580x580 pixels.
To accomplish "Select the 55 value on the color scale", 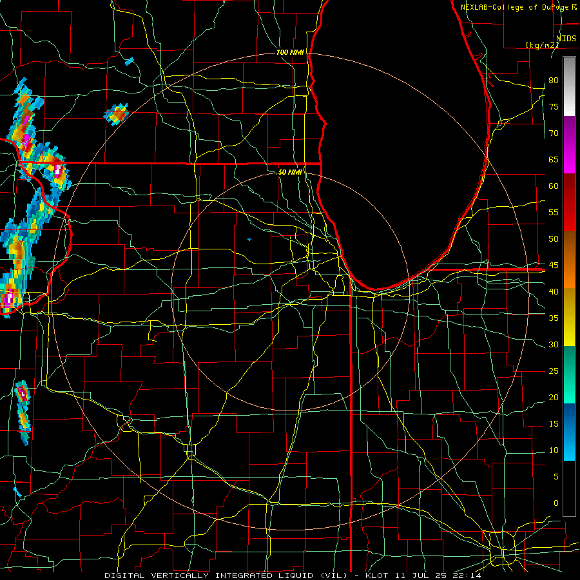I will click(x=554, y=212).
